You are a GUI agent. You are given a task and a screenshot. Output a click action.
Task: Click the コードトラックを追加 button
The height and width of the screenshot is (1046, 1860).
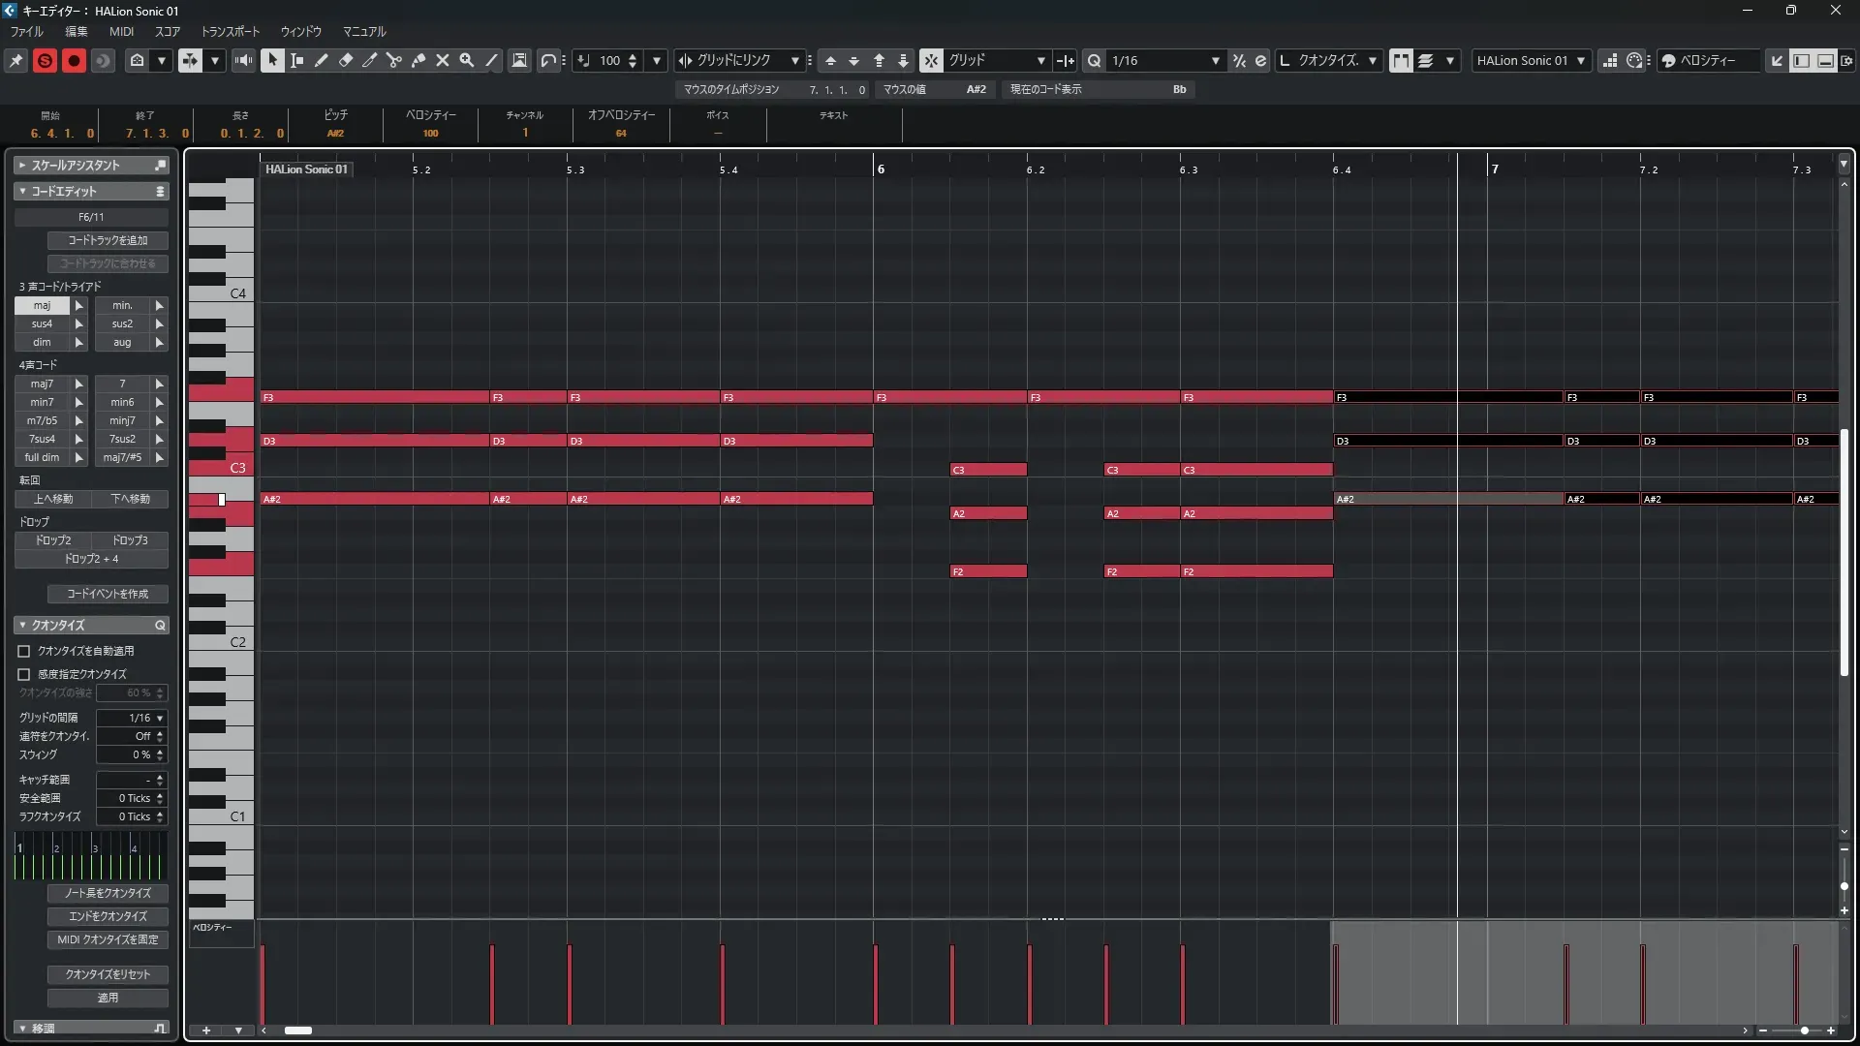[x=108, y=240]
